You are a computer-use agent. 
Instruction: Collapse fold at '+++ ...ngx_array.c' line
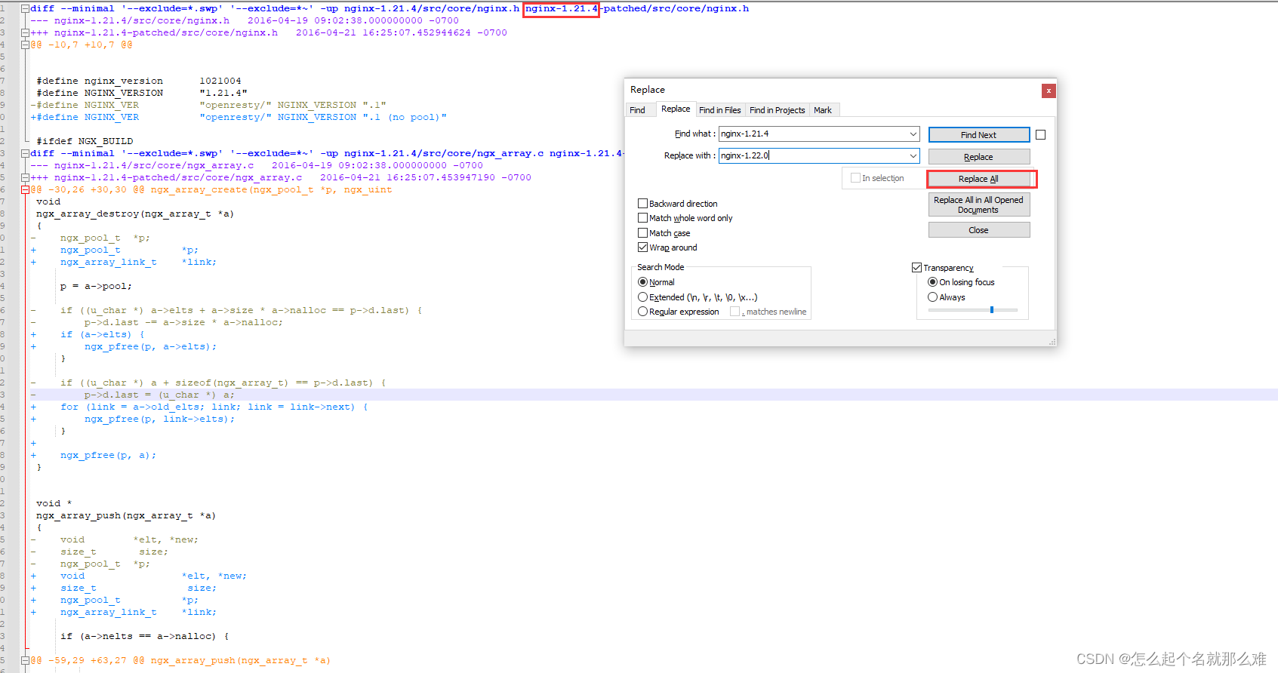pyautogui.click(x=25, y=177)
